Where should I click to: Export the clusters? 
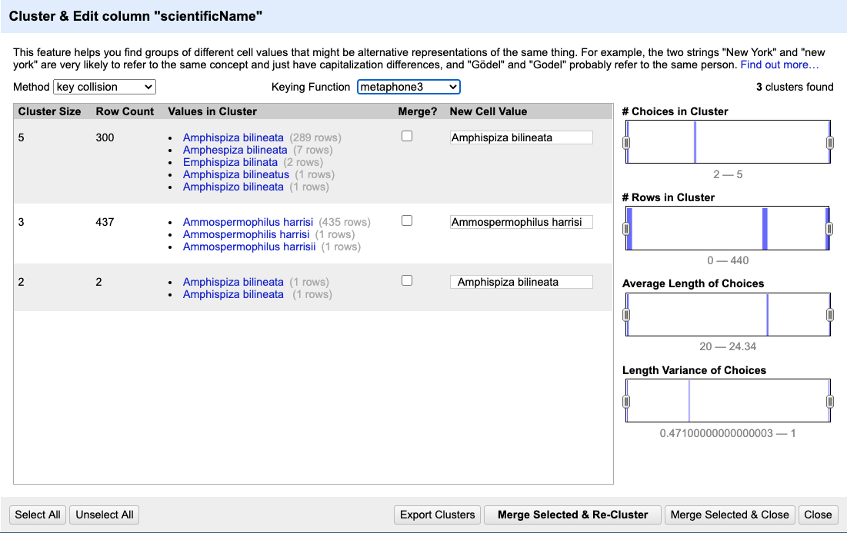click(x=437, y=515)
